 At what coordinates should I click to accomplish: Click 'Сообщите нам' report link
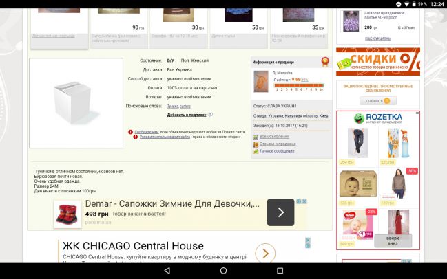(146, 131)
